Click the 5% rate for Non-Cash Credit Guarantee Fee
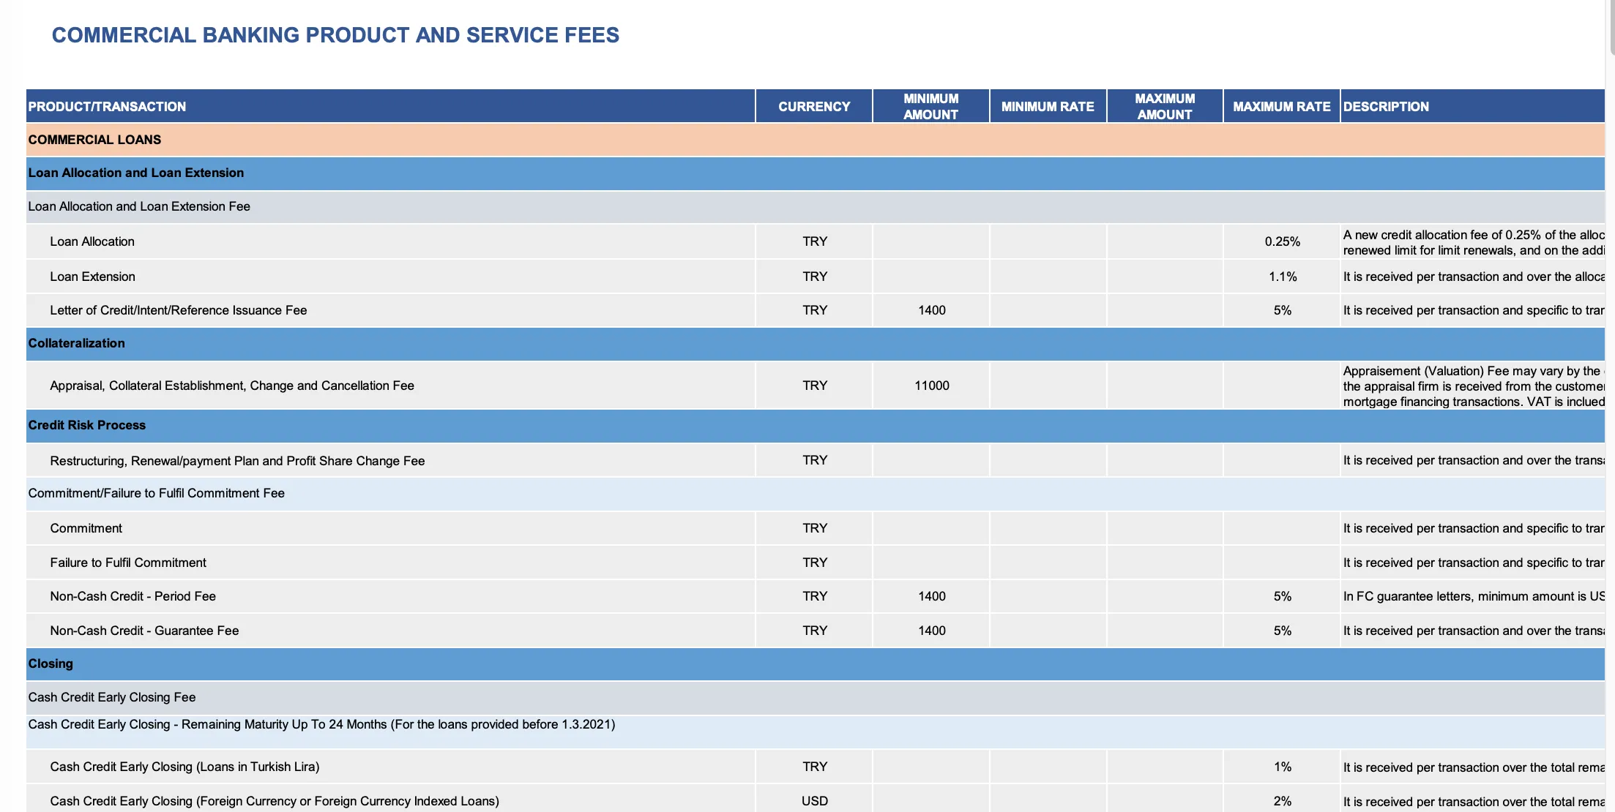 pyautogui.click(x=1282, y=631)
